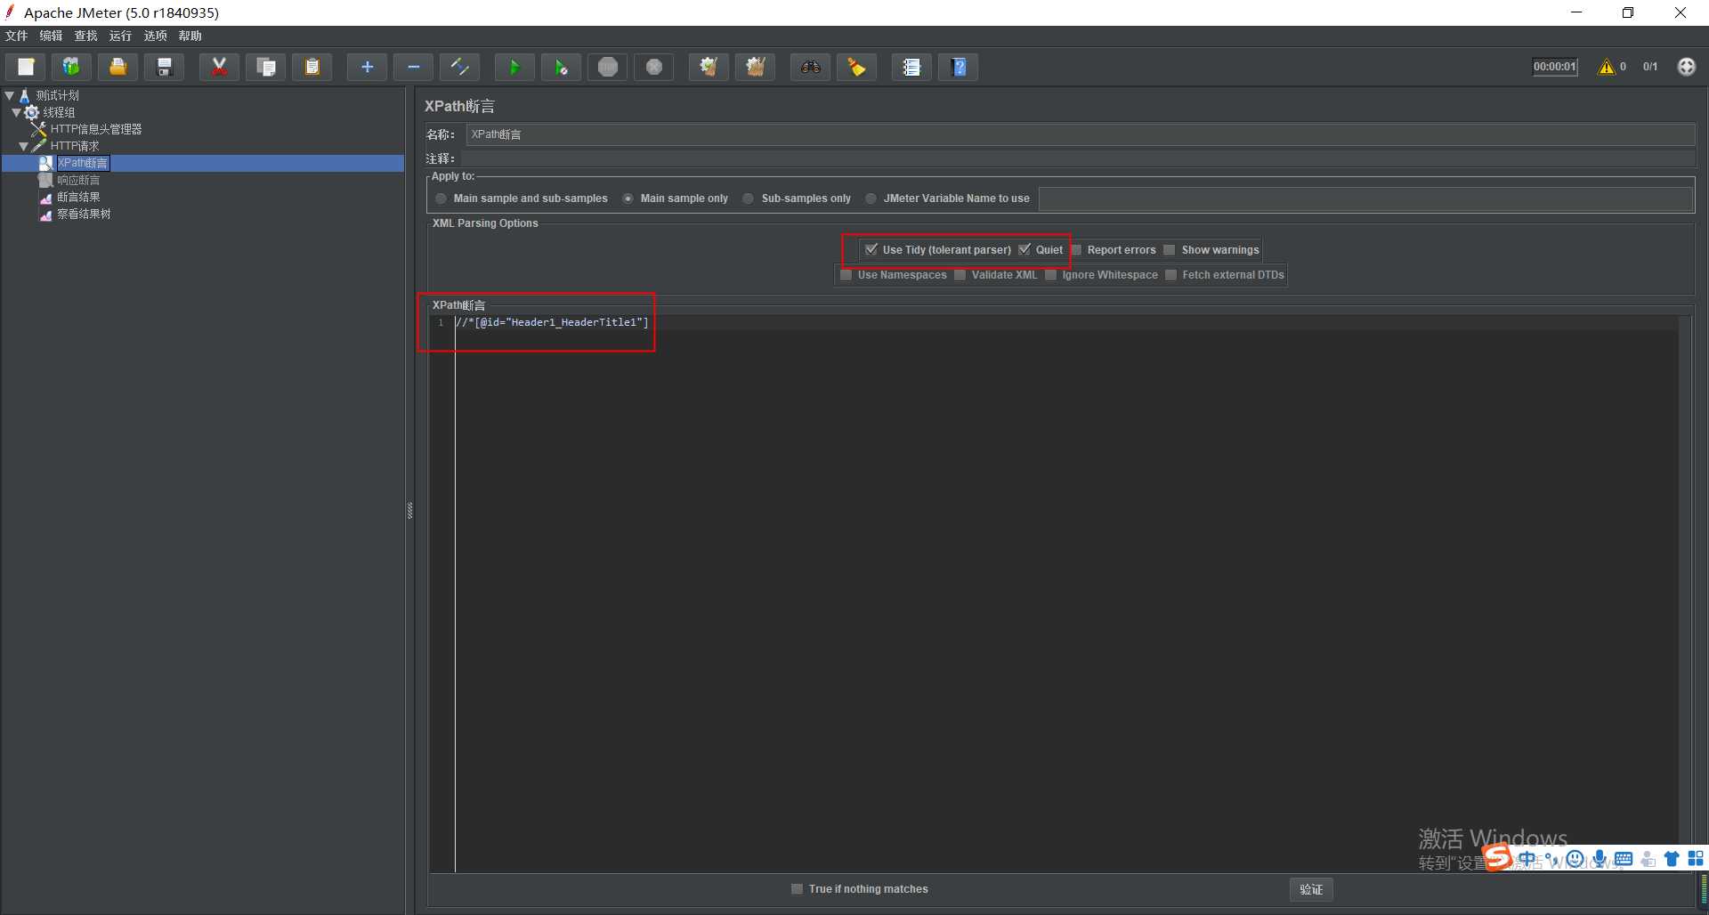
Task: Toggle the selected element on or off
Action: pyautogui.click(x=459, y=67)
